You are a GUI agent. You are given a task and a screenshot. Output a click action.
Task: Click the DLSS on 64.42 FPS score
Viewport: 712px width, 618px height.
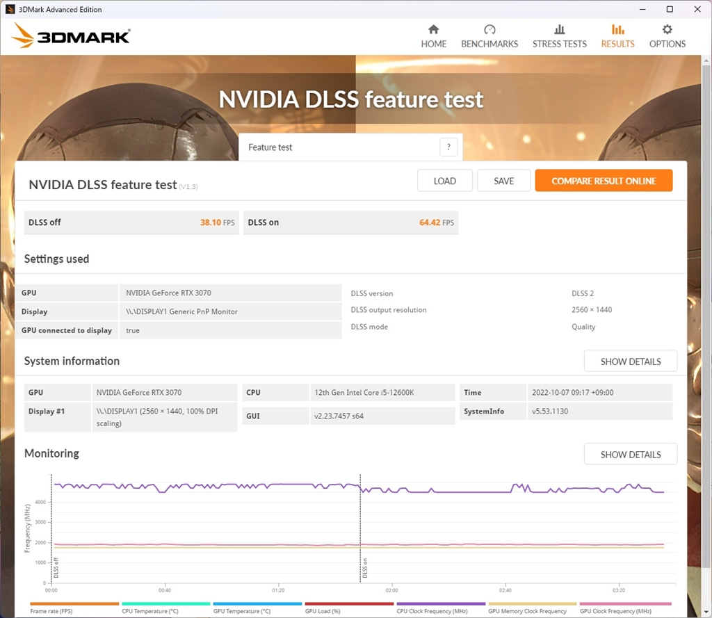pyautogui.click(x=350, y=222)
